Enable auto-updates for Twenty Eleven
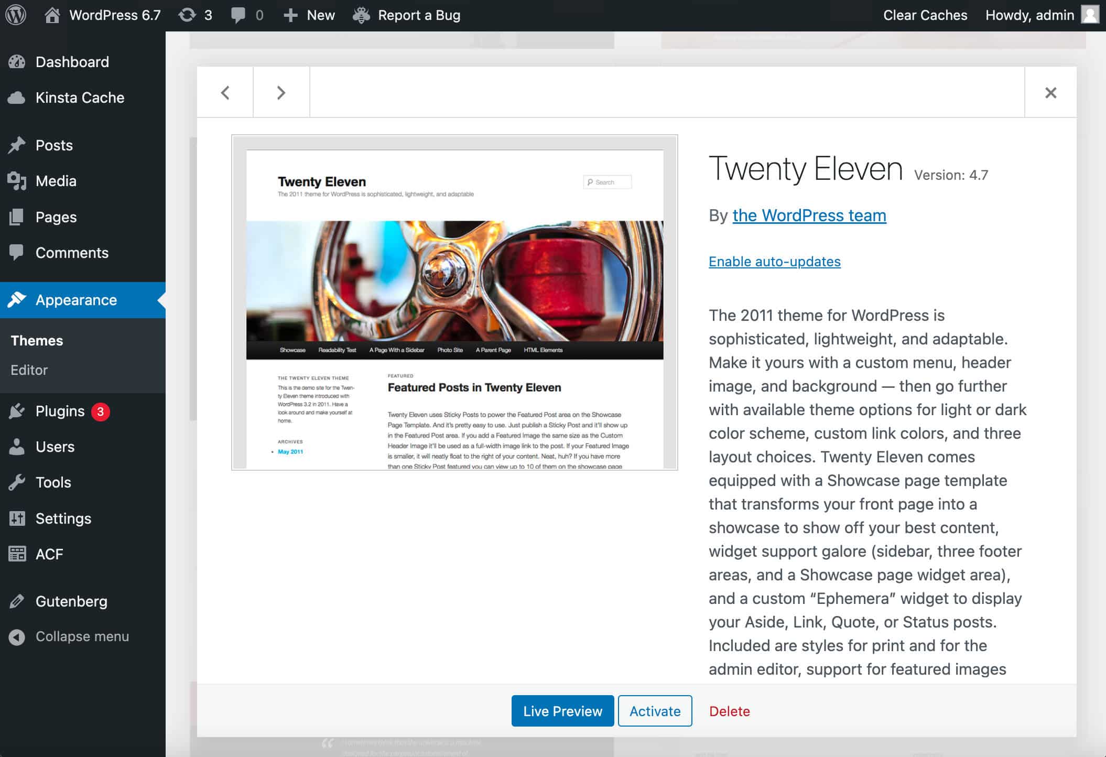 pyautogui.click(x=774, y=261)
